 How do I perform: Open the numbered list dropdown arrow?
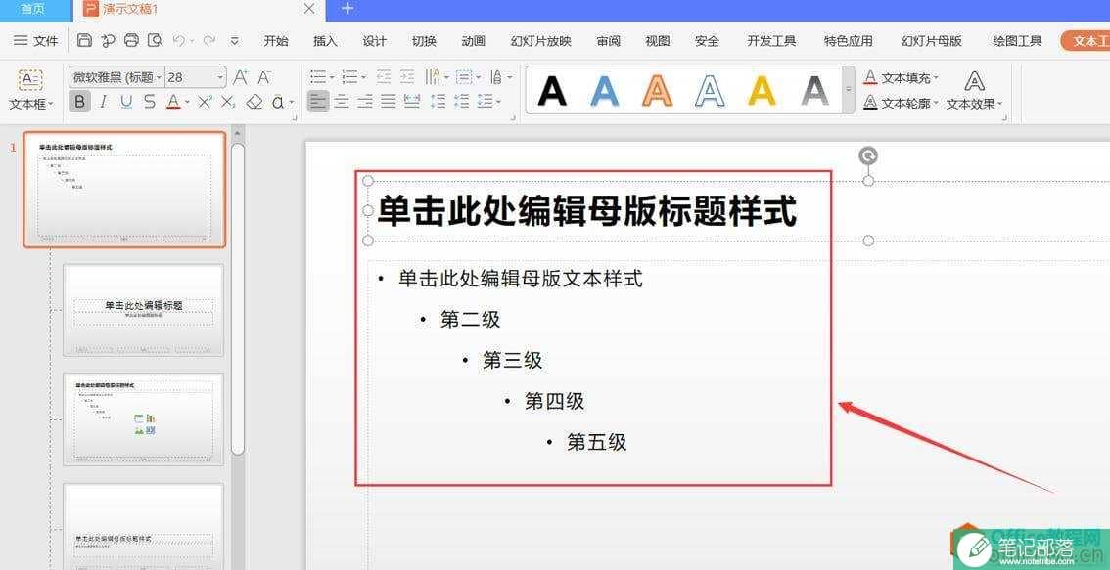[x=364, y=76]
